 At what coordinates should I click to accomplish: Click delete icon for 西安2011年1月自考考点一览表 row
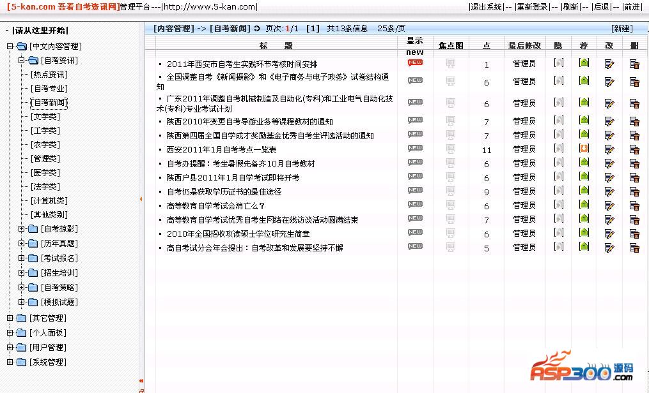tap(634, 149)
